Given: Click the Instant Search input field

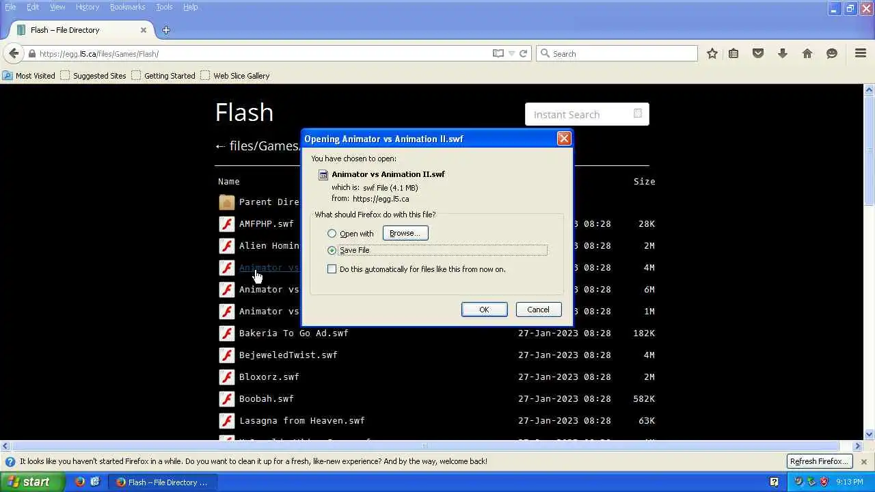Looking at the screenshot, I should tap(587, 114).
